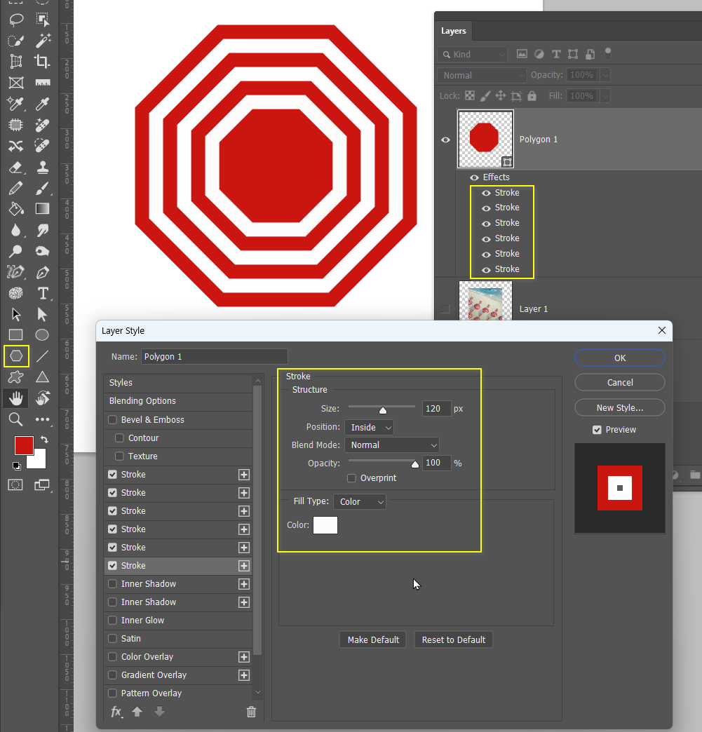Click the New Style button
Screen dimensions: 702x732
[x=619, y=407]
